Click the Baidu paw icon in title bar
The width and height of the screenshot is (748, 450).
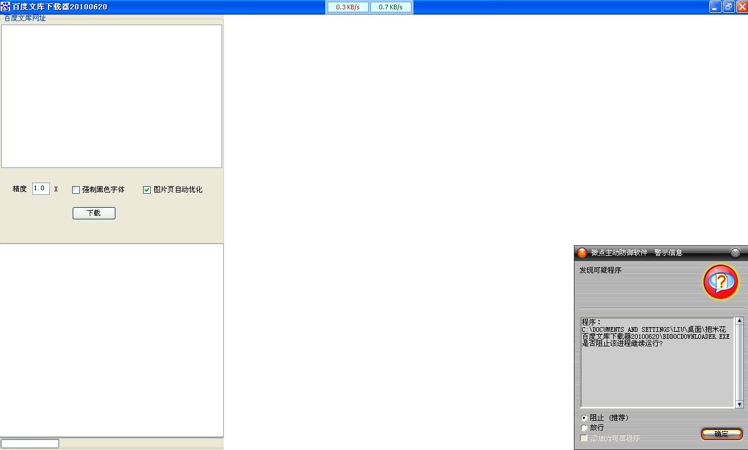5,7
